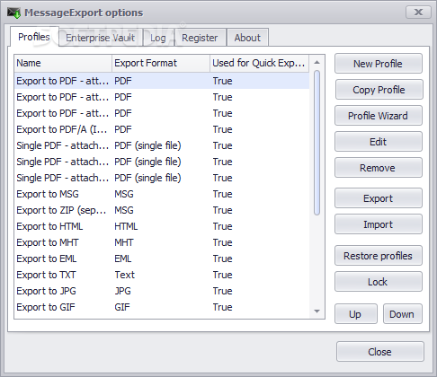Switch to the Register tab
The width and height of the screenshot is (437, 377).
click(200, 38)
